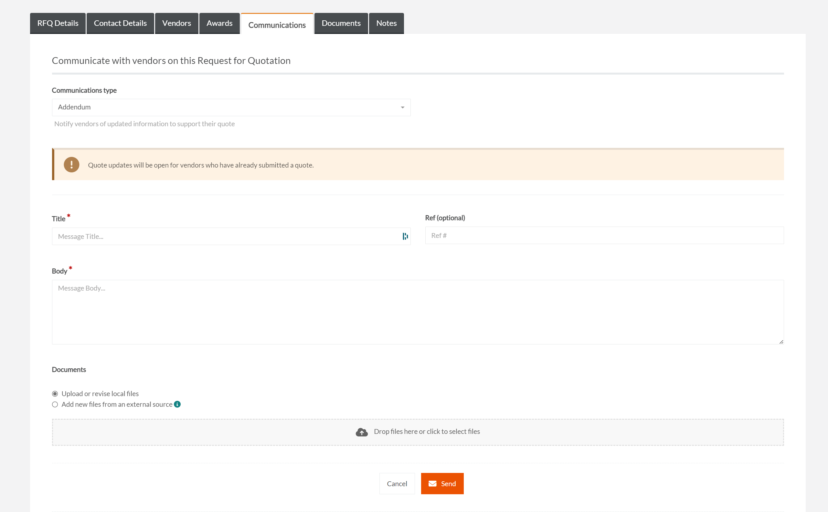
Task: Open the Contact Details tab
Action: (120, 23)
